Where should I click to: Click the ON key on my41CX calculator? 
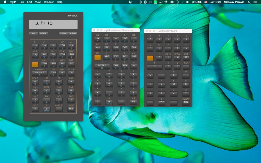(34, 33)
